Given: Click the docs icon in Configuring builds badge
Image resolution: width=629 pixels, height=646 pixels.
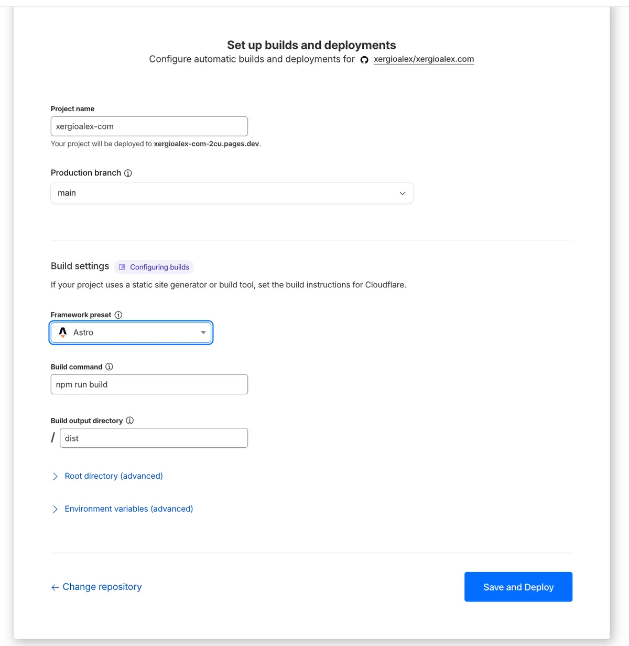Looking at the screenshot, I should (x=122, y=267).
